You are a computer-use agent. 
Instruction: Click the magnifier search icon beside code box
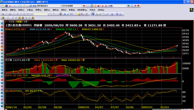pos(132,6)
